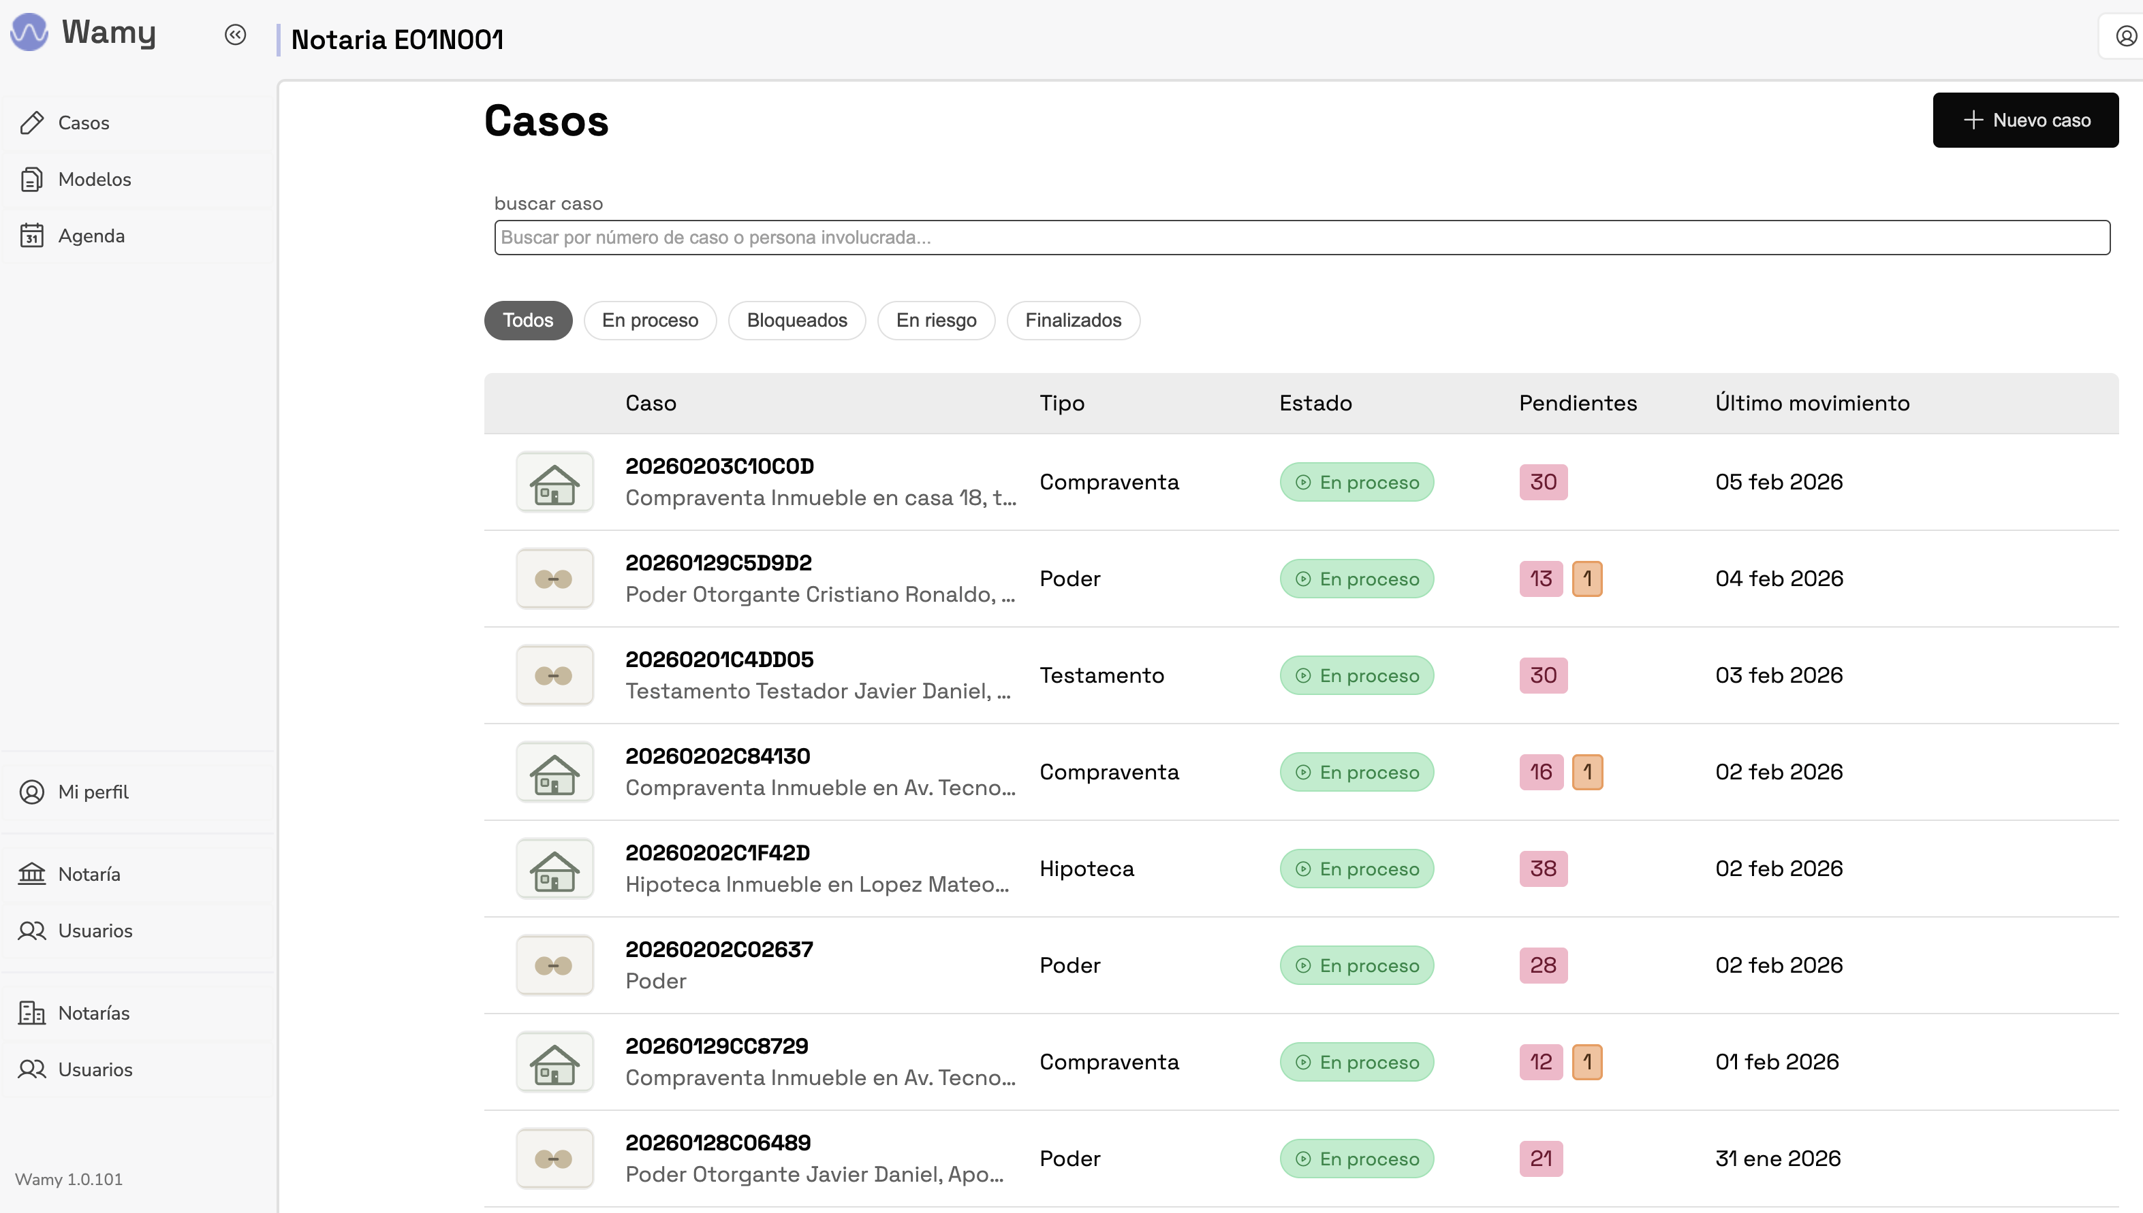Viewport: 2143px width, 1213px height.
Task: Open Mi perfil in the sidebar
Action: point(93,792)
